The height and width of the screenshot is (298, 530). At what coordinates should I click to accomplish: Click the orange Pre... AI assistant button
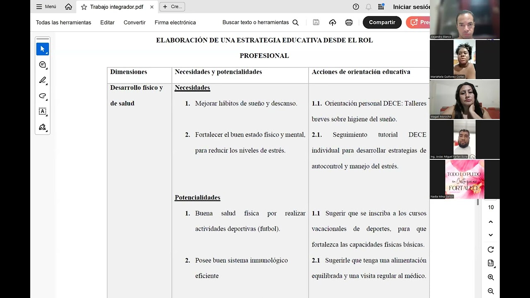tap(418, 22)
